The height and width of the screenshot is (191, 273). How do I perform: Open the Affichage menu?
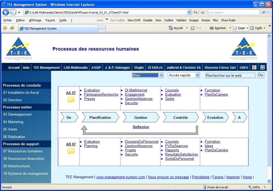click(x=35, y=20)
